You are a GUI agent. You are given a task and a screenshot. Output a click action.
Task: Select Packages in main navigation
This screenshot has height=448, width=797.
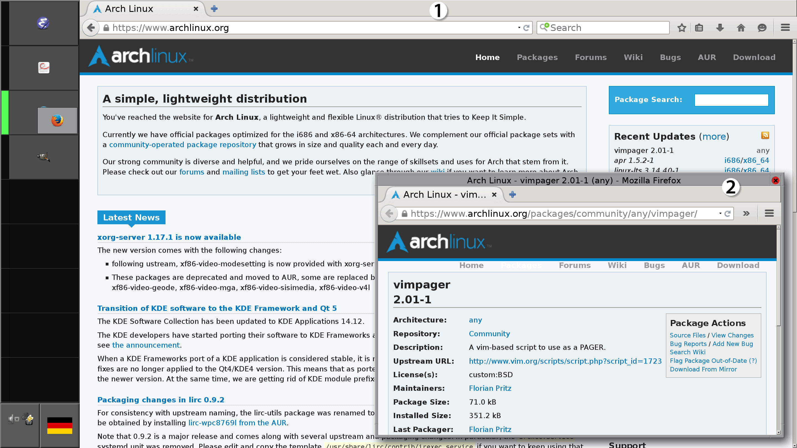point(537,57)
